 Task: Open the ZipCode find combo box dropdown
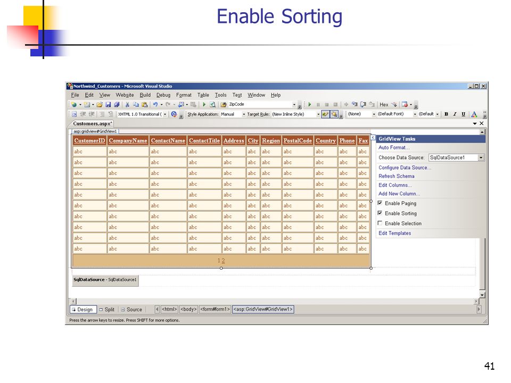pos(294,105)
